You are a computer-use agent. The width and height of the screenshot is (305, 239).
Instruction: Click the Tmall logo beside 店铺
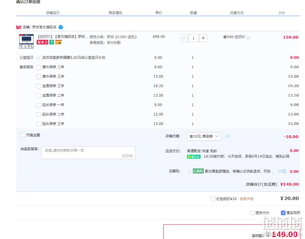pos(19,27)
